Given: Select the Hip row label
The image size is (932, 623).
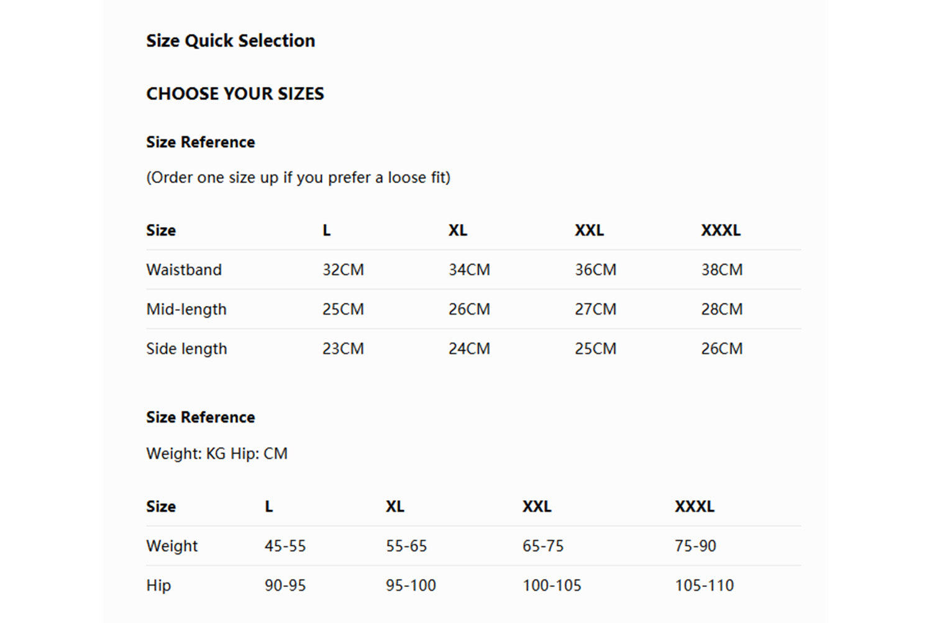Looking at the screenshot, I should [158, 585].
